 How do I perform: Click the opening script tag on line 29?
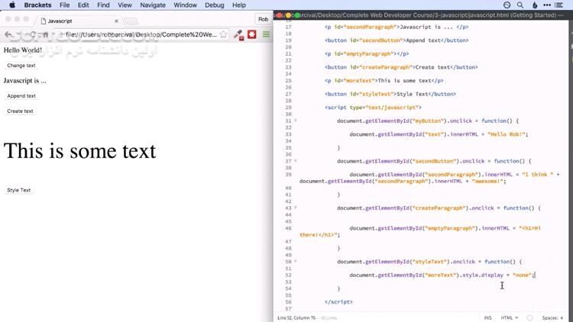[373, 108]
